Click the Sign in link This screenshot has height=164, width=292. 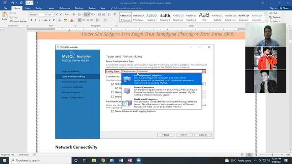pyautogui.click(x=273, y=8)
